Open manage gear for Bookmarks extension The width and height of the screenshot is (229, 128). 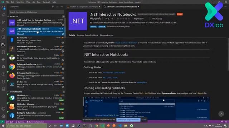click(63, 43)
